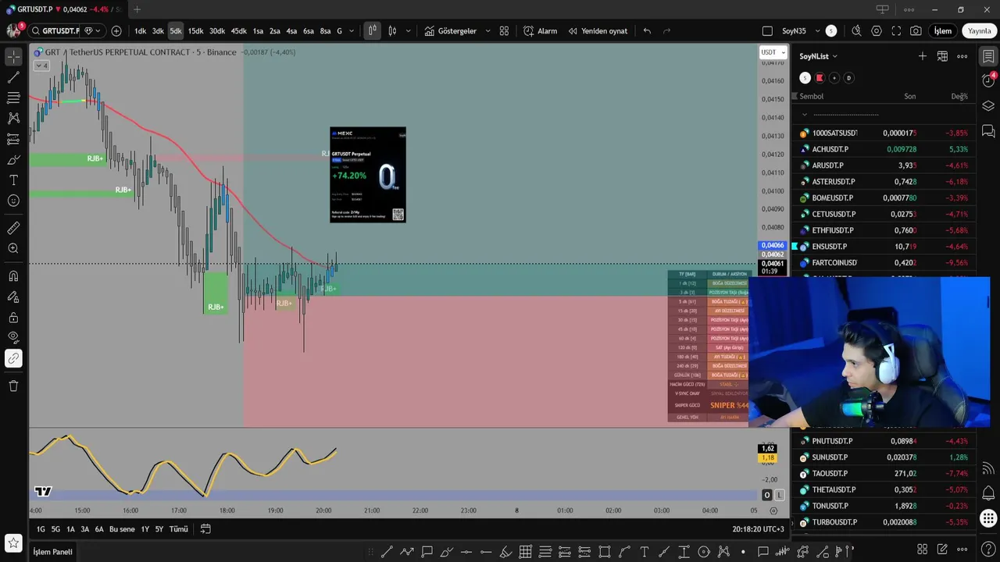Open the İşlem Paneli trading panel tab

coord(52,552)
